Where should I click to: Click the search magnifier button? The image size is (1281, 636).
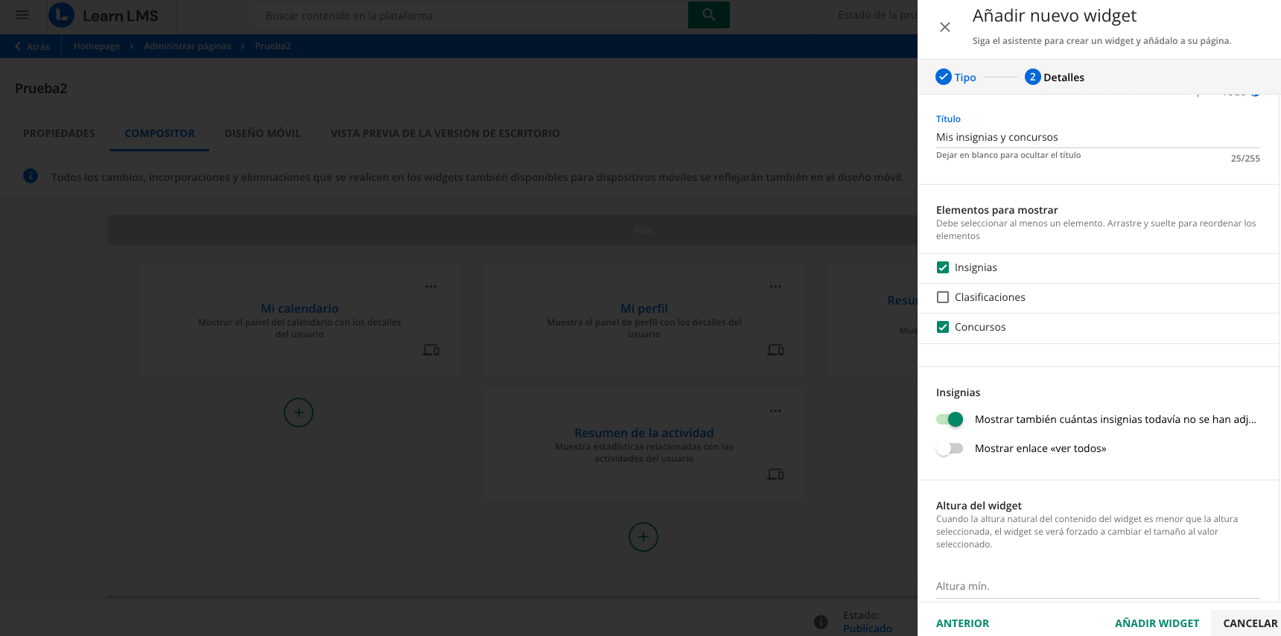tap(708, 15)
